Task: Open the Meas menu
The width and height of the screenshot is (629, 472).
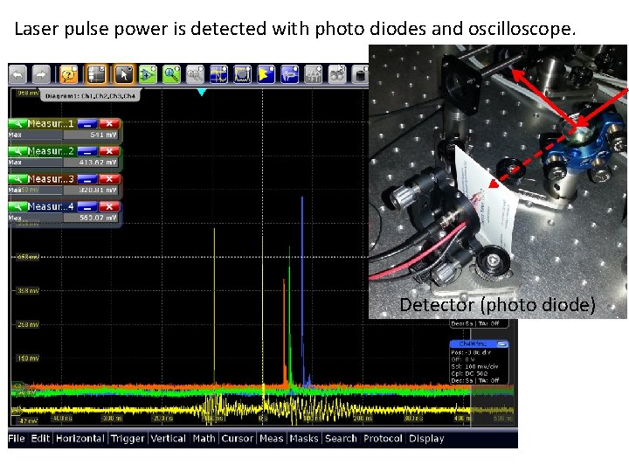Action: [x=271, y=438]
